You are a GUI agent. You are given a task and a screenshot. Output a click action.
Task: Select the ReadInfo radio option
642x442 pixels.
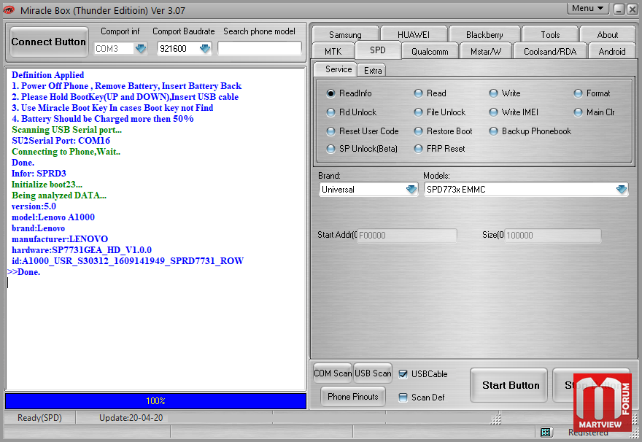(331, 93)
